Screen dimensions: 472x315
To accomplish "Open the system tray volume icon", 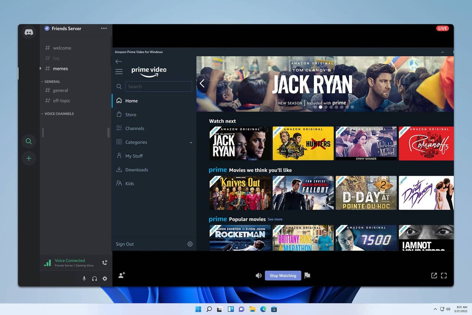I will [x=448, y=309].
